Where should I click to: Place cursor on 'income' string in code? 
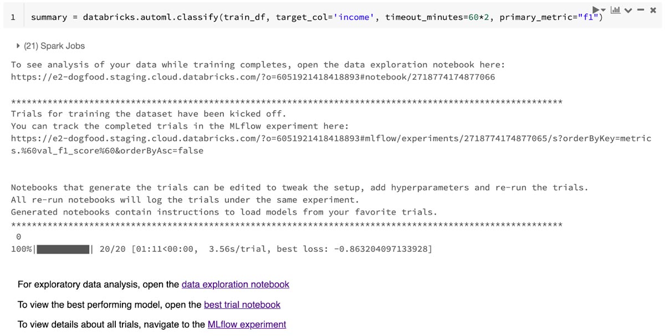pyautogui.click(x=354, y=17)
